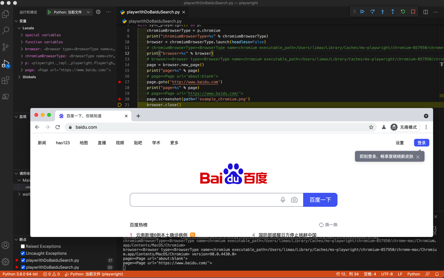
Task: Click the camera image search icon
Action: tap(294, 200)
